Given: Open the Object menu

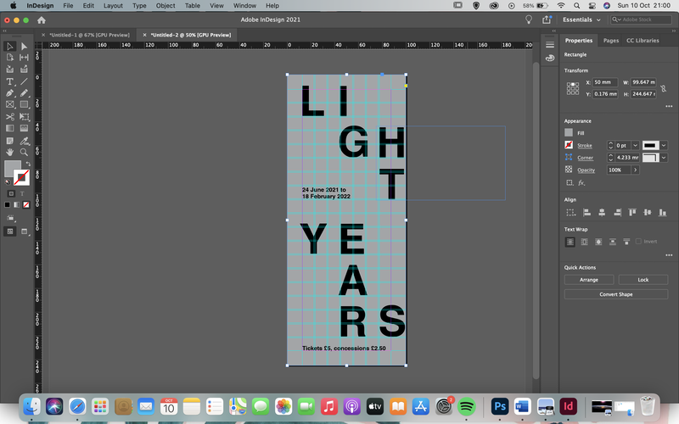Looking at the screenshot, I should [166, 6].
